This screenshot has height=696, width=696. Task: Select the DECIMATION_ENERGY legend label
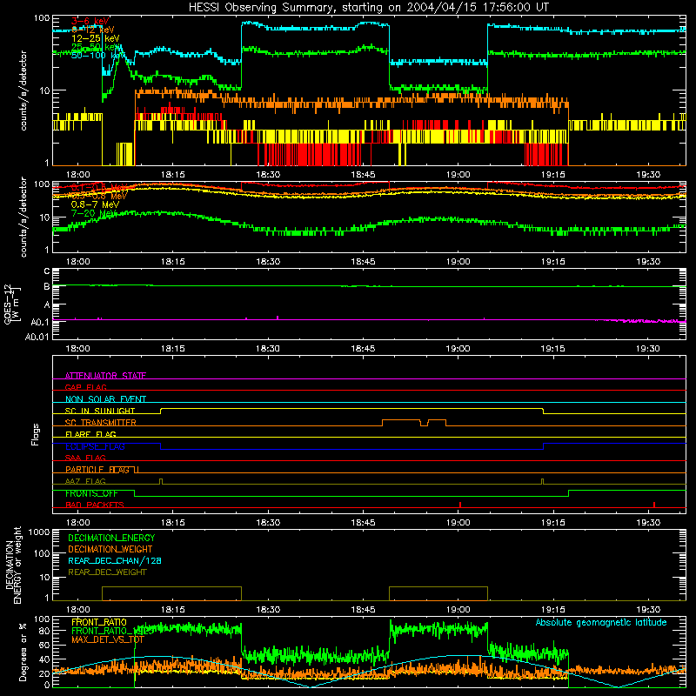(x=111, y=538)
